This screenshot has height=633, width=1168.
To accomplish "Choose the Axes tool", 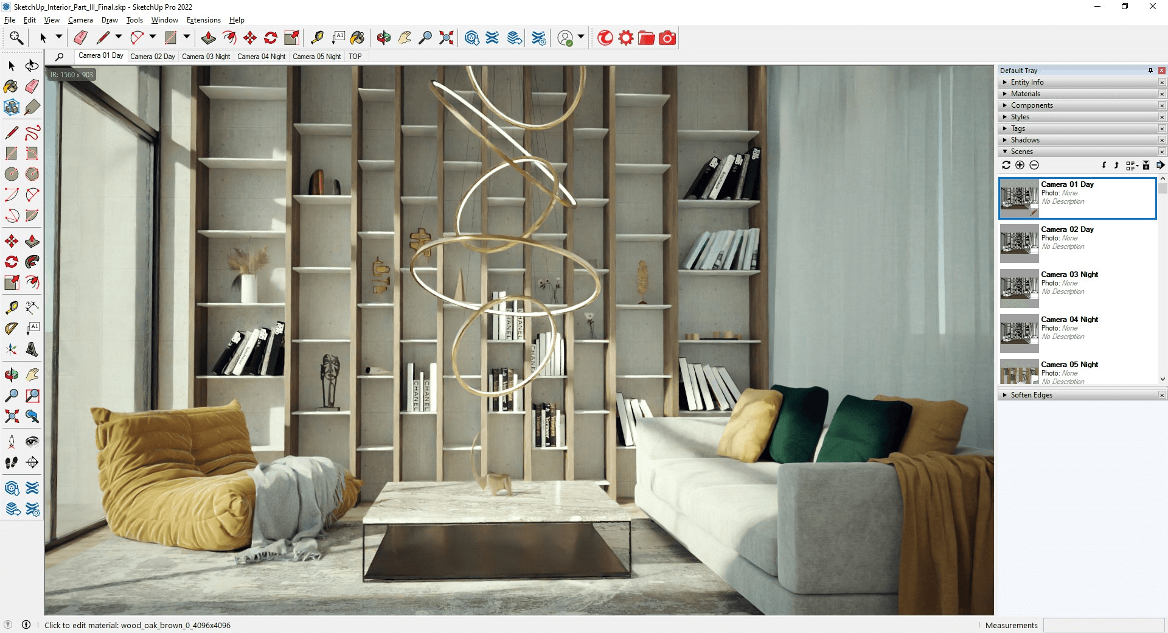I will [x=11, y=349].
